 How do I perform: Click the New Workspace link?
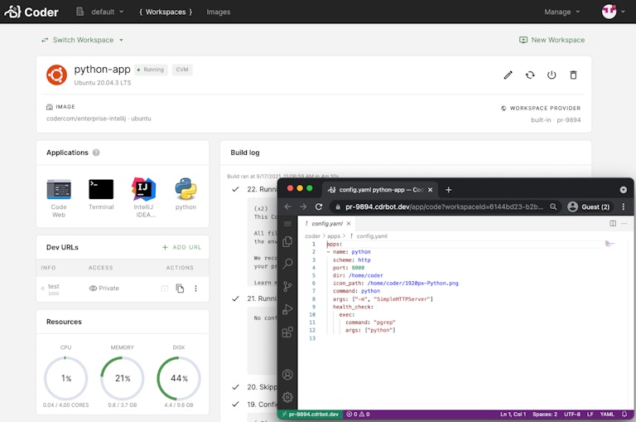coord(552,40)
